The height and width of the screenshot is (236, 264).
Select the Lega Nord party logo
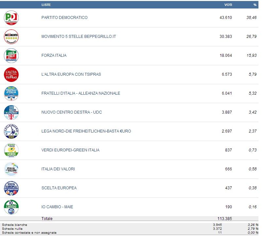(x=11, y=131)
